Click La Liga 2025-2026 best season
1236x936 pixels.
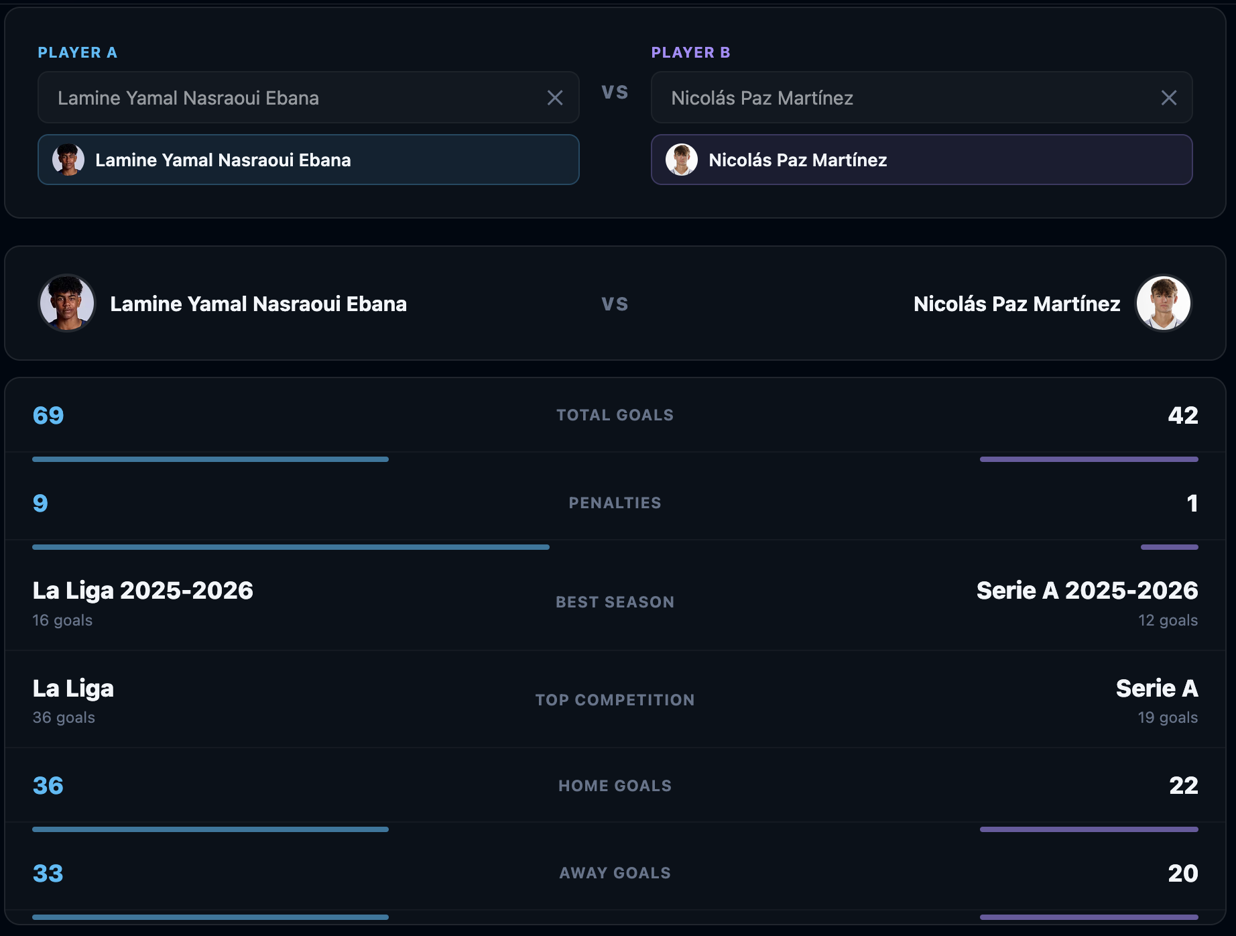143,591
